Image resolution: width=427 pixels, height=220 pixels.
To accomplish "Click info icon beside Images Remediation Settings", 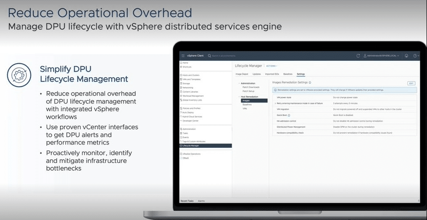I will pyautogui.click(x=310, y=83).
